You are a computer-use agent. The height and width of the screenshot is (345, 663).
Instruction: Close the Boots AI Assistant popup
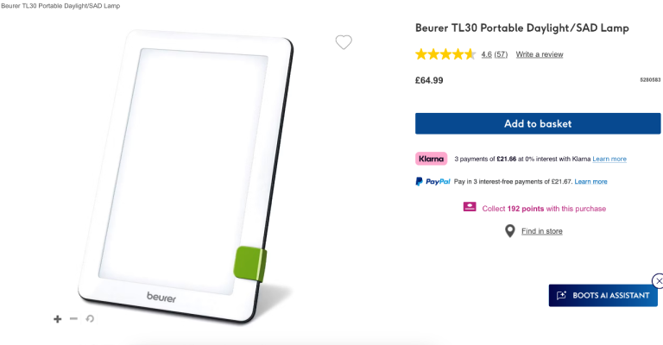[x=659, y=281]
